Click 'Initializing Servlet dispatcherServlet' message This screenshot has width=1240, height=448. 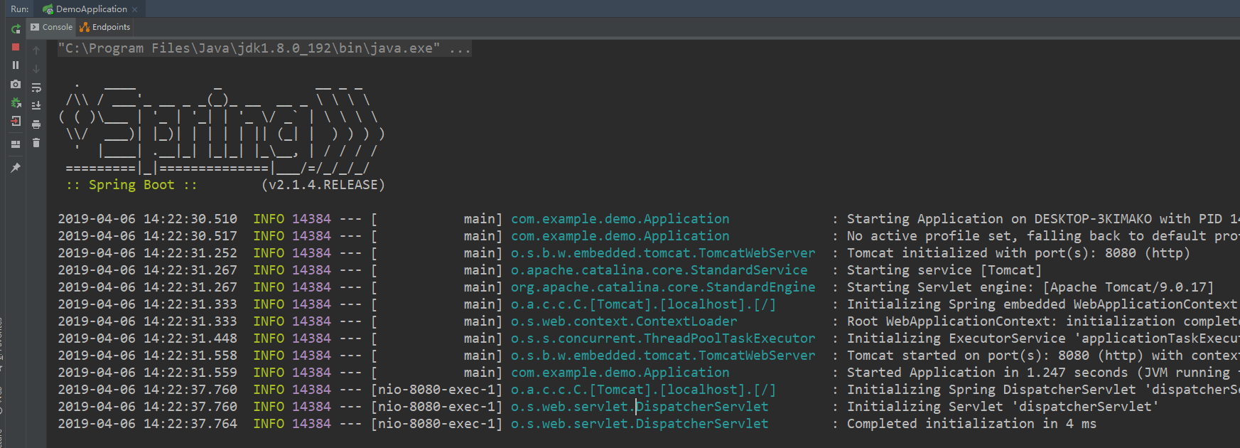[x=1003, y=407]
